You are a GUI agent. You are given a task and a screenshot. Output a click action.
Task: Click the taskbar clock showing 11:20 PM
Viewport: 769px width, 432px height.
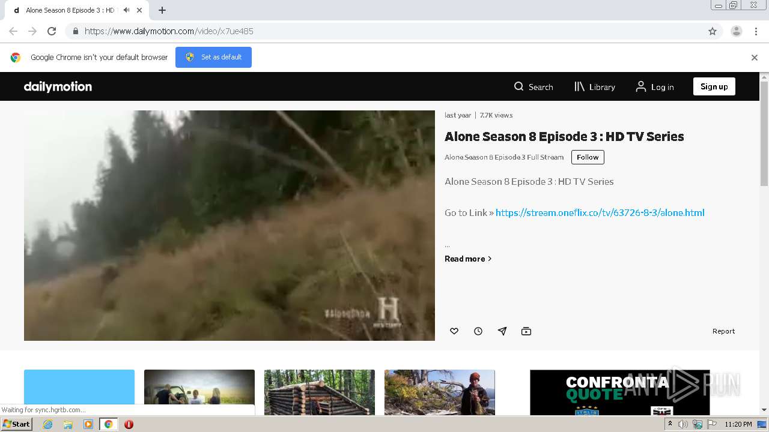pos(738,424)
